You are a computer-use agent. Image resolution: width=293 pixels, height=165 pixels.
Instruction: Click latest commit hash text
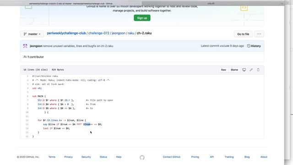(x=224, y=46)
